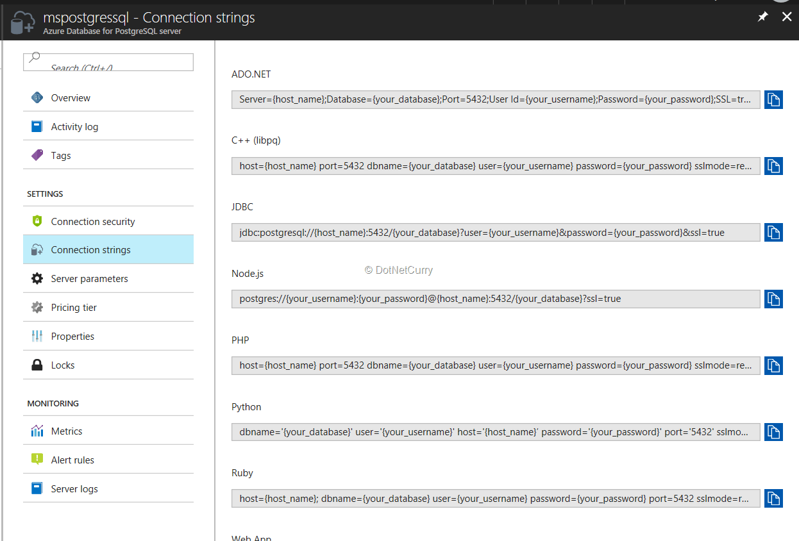Close the Connection strings blade
The width and height of the screenshot is (799, 541).
pyautogui.click(x=787, y=17)
